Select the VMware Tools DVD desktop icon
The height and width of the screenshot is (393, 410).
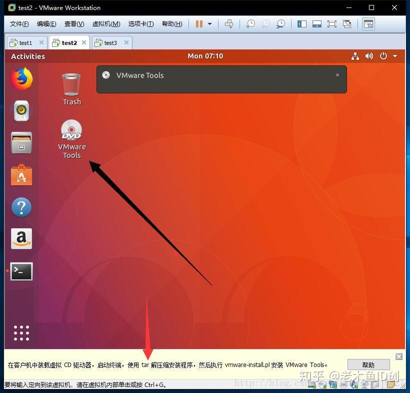pos(71,139)
